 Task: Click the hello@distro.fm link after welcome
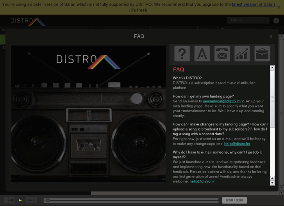click(x=202, y=181)
